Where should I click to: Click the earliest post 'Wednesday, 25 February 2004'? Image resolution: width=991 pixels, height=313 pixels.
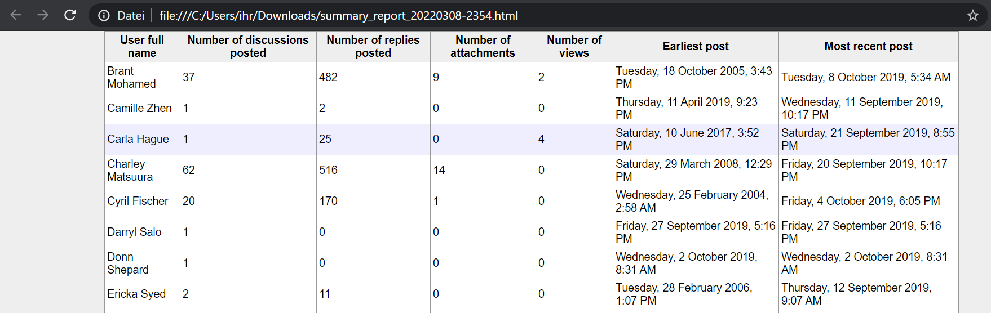692,202
